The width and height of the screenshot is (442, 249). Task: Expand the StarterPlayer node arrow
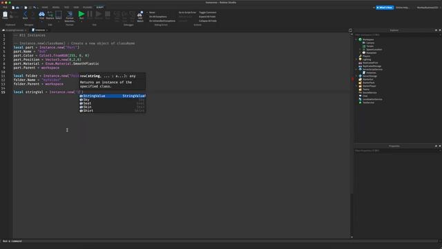[x=356, y=86]
